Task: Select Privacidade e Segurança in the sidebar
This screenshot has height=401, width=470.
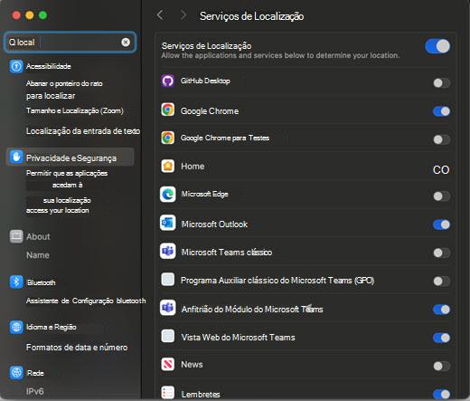Action: (70, 158)
